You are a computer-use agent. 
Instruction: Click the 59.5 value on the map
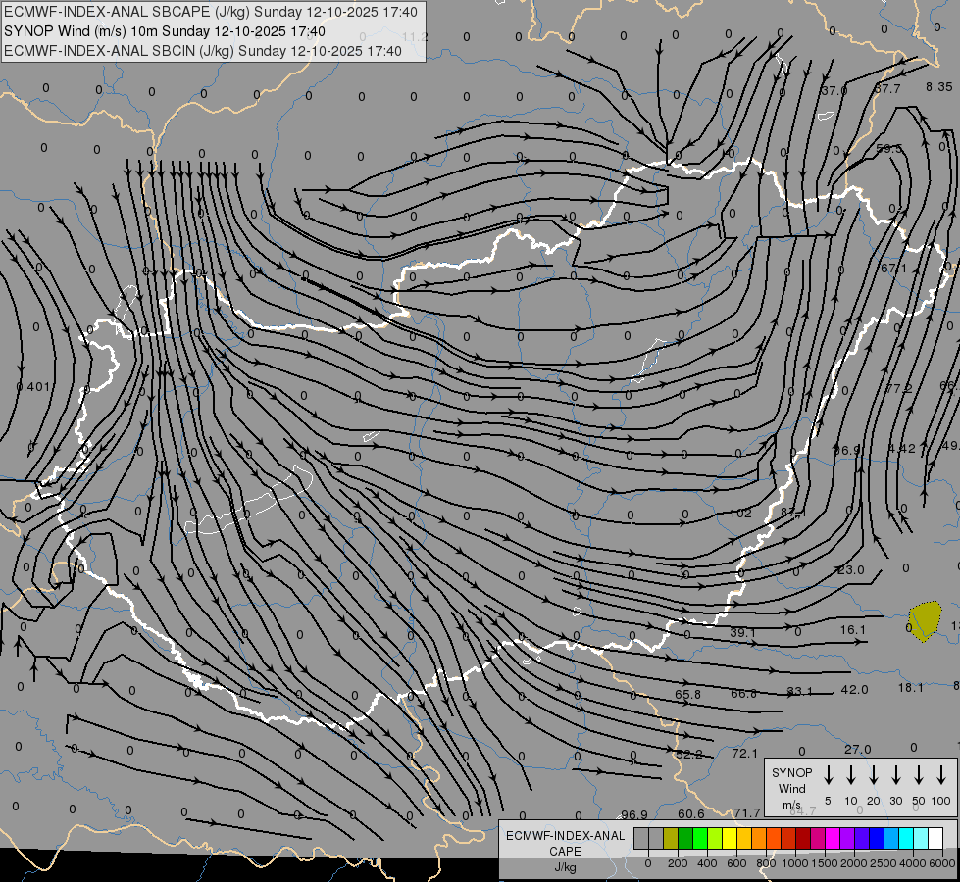click(888, 149)
